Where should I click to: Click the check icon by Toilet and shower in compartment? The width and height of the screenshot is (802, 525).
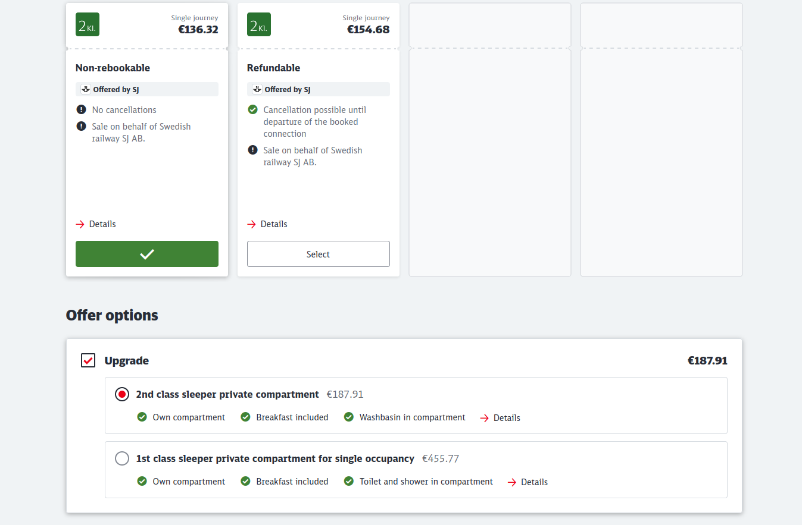point(349,481)
